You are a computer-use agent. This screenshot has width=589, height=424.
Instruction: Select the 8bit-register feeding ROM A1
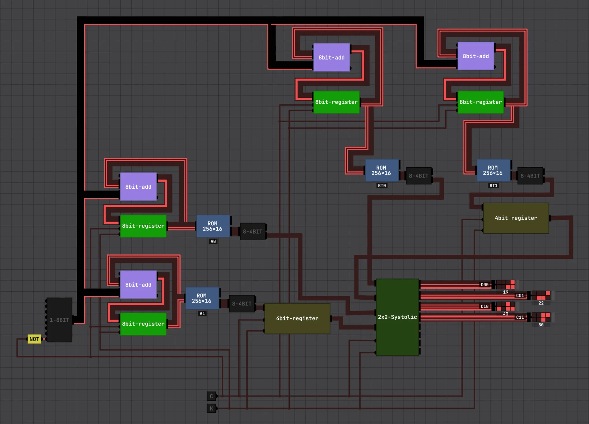pyautogui.click(x=143, y=324)
